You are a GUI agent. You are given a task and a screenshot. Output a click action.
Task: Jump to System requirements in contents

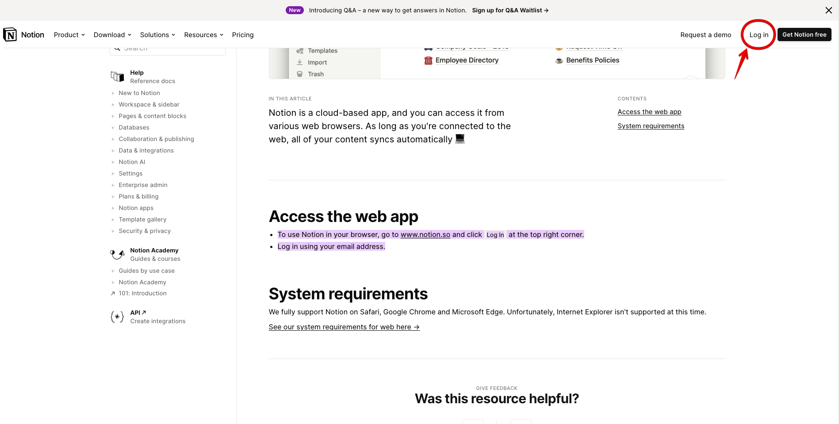point(651,126)
